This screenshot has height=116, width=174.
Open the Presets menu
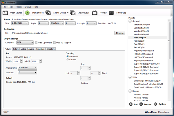click(x=19, y=7)
